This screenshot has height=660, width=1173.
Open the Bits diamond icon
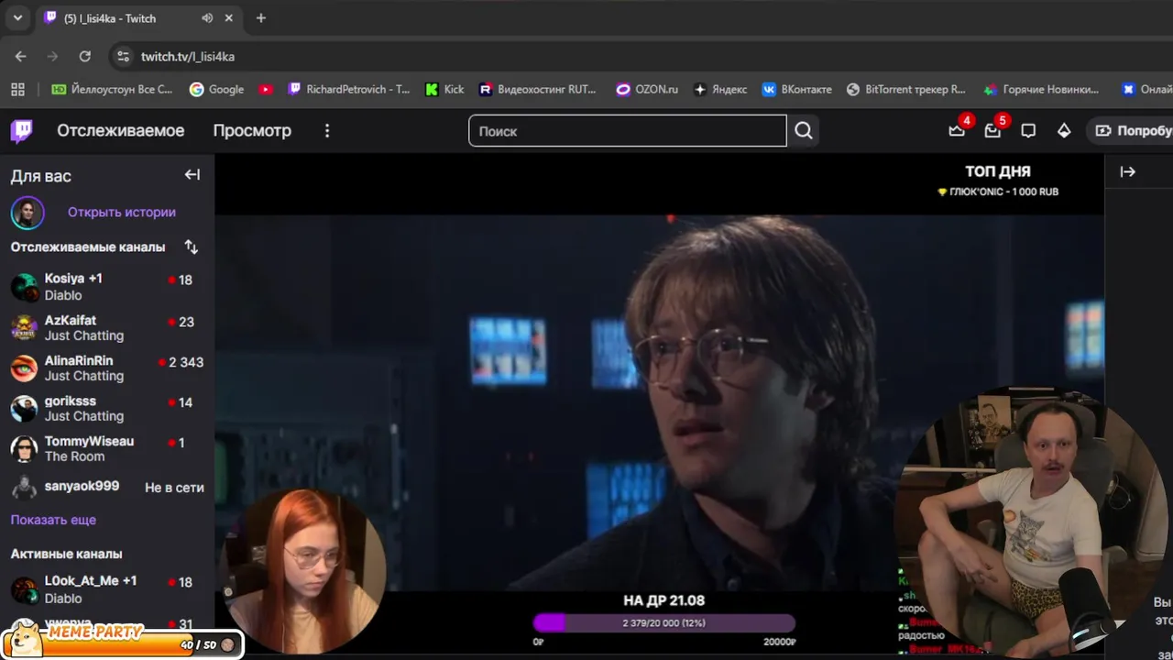(x=1064, y=131)
